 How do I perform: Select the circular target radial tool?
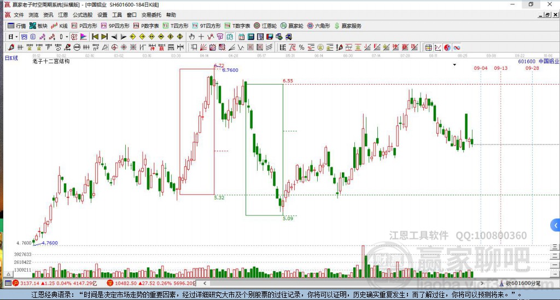tap(114, 47)
